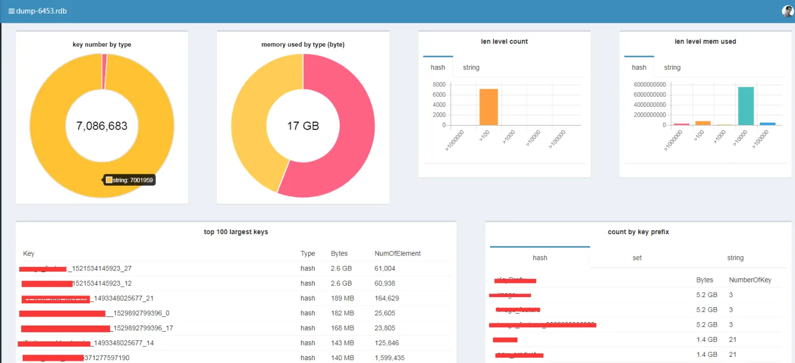
Task: Select hash tab in len level count
Action: pos(438,68)
